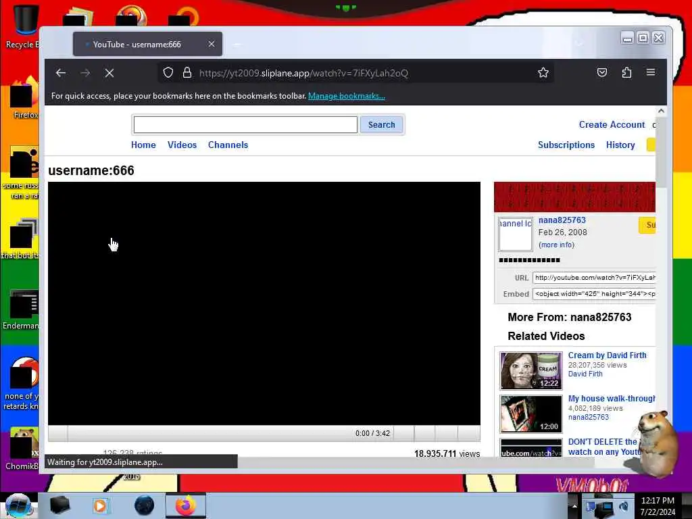692x519 pixels.
Task: Open the channel icon image
Action: (515, 234)
